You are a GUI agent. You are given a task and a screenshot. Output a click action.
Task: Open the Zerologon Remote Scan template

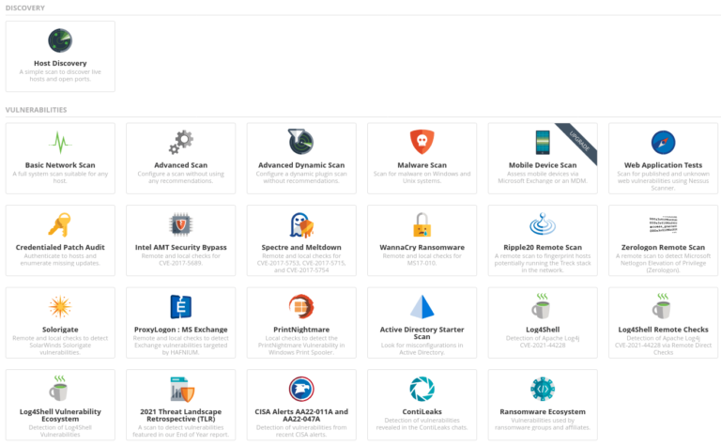[663, 240]
